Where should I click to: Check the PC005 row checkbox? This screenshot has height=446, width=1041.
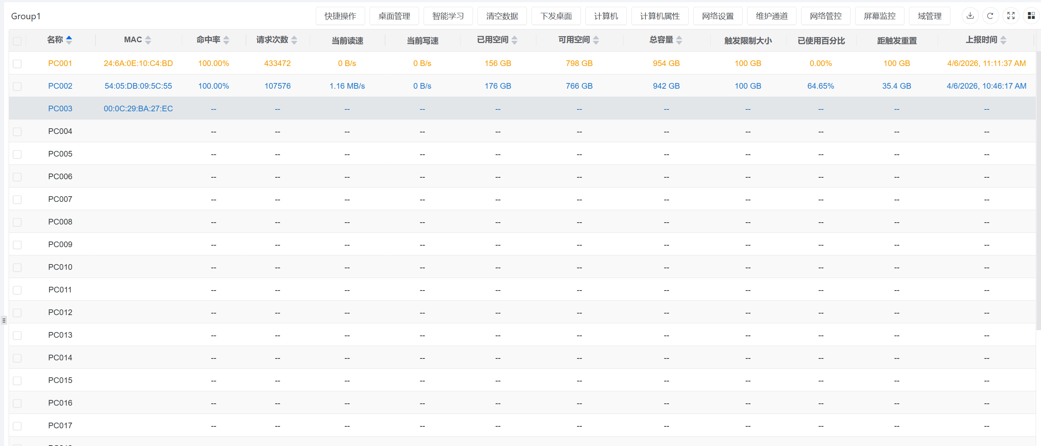pyautogui.click(x=17, y=154)
